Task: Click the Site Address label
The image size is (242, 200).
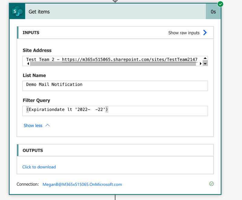Action: tap(37, 50)
